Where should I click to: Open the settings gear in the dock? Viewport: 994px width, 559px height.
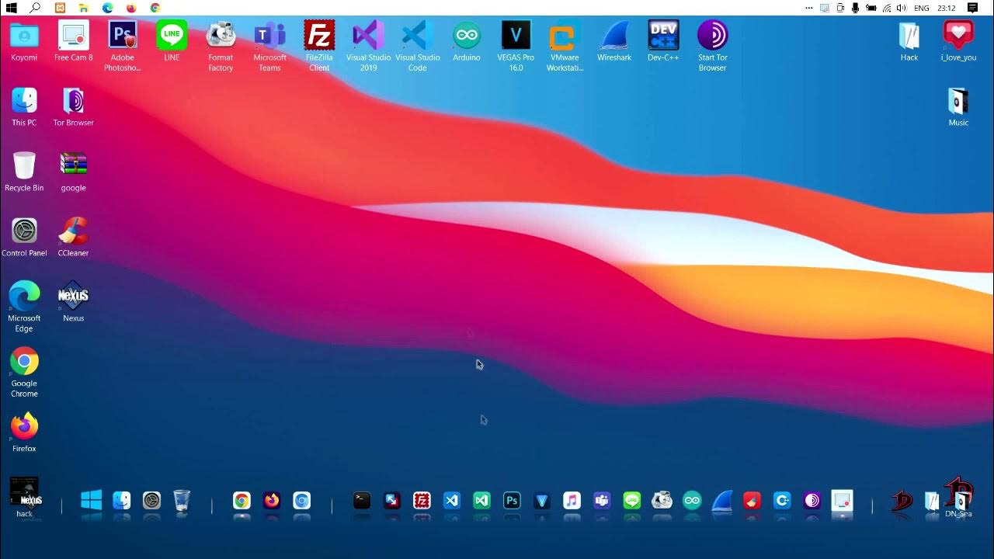coord(151,501)
